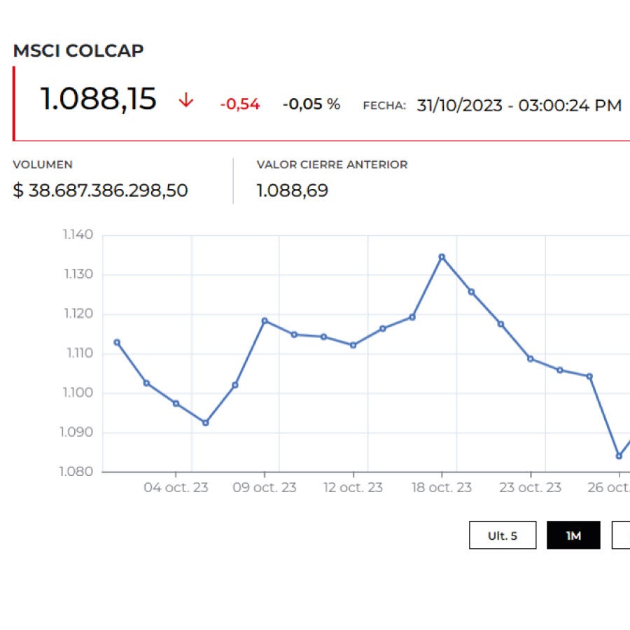Screen dimensions: 630x630
Task: Click the VOLUMEN amount $ 38.687.386.298,50
Action: [x=101, y=190]
